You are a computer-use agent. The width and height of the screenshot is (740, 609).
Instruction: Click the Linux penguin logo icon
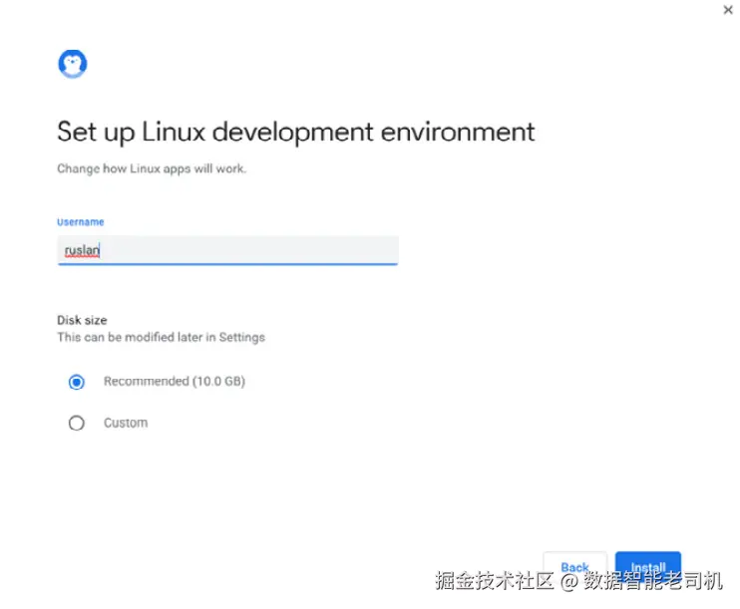(x=73, y=64)
